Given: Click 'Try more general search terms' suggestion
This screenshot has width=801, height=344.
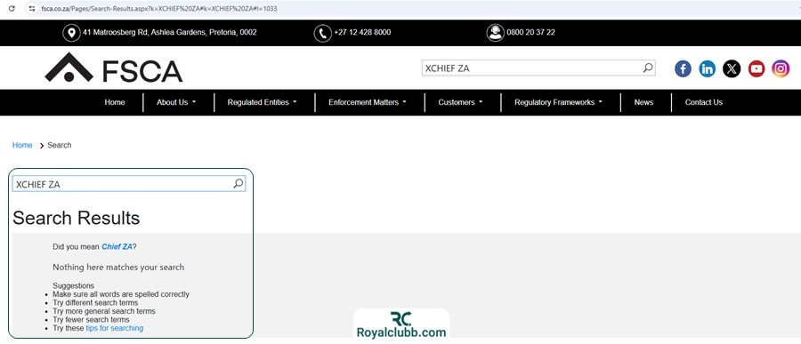Looking at the screenshot, I should click(104, 311).
